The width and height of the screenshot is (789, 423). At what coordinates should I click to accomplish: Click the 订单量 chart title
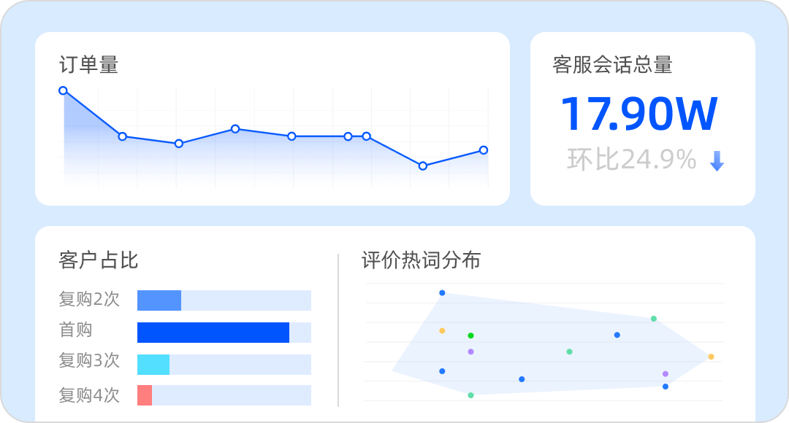(x=88, y=65)
